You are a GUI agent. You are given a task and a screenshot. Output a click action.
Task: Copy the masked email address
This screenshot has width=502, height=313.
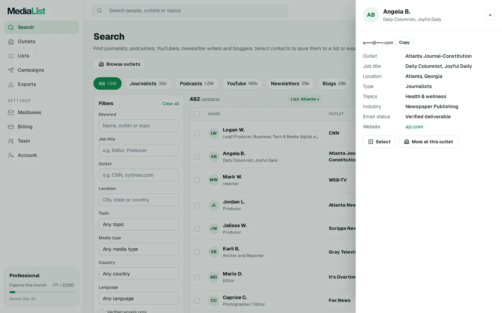pos(404,42)
